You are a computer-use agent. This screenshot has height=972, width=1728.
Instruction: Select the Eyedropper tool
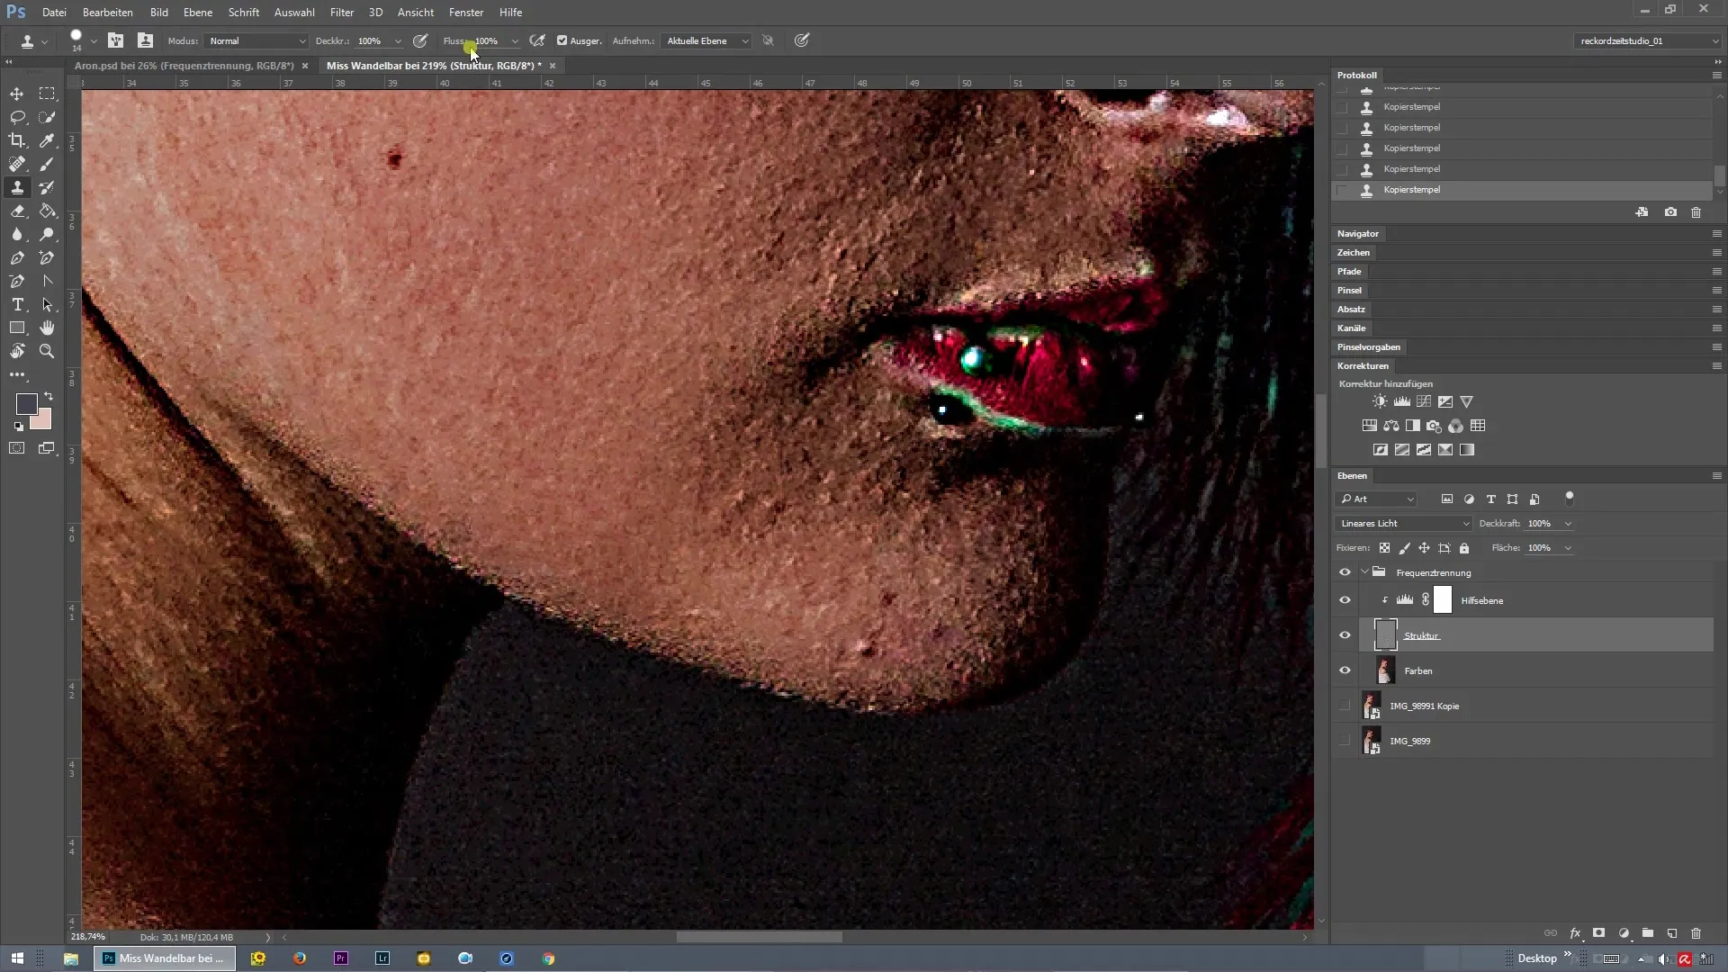click(x=47, y=140)
